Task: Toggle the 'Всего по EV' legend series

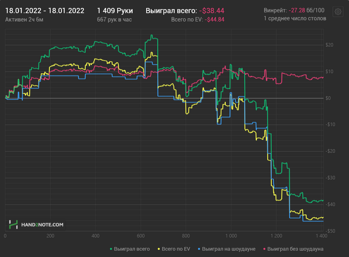Action: click(x=174, y=249)
